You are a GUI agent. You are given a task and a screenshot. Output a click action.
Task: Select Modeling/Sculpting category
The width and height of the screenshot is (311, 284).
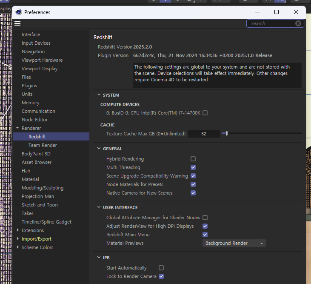point(43,188)
